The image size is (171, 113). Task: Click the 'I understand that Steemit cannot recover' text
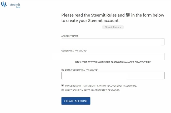[101, 86]
